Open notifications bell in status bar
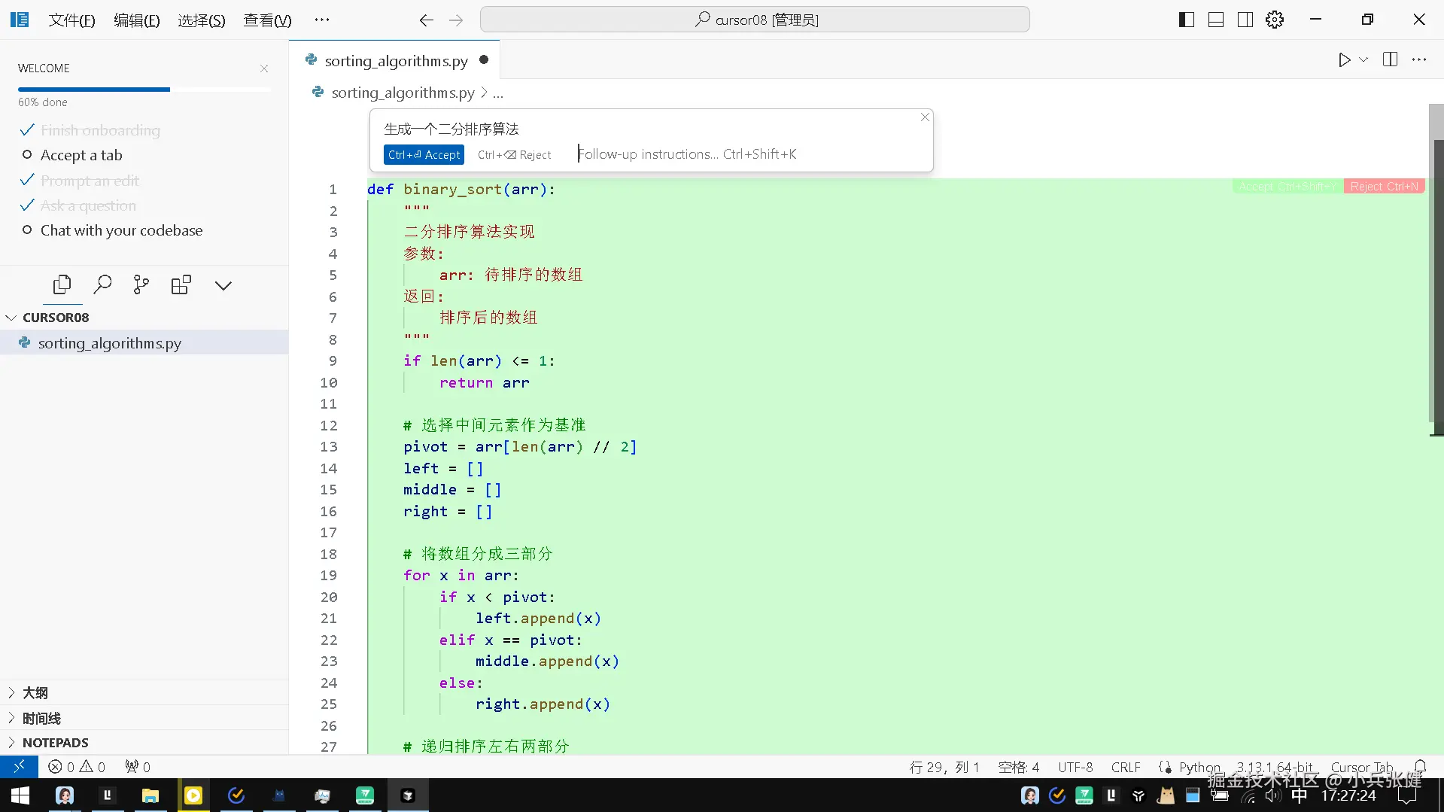The height and width of the screenshot is (812, 1444). point(1420,767)
